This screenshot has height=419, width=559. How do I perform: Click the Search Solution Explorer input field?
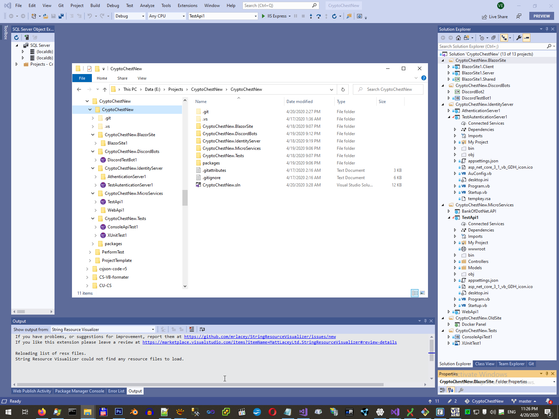click(x=493, y=46)
